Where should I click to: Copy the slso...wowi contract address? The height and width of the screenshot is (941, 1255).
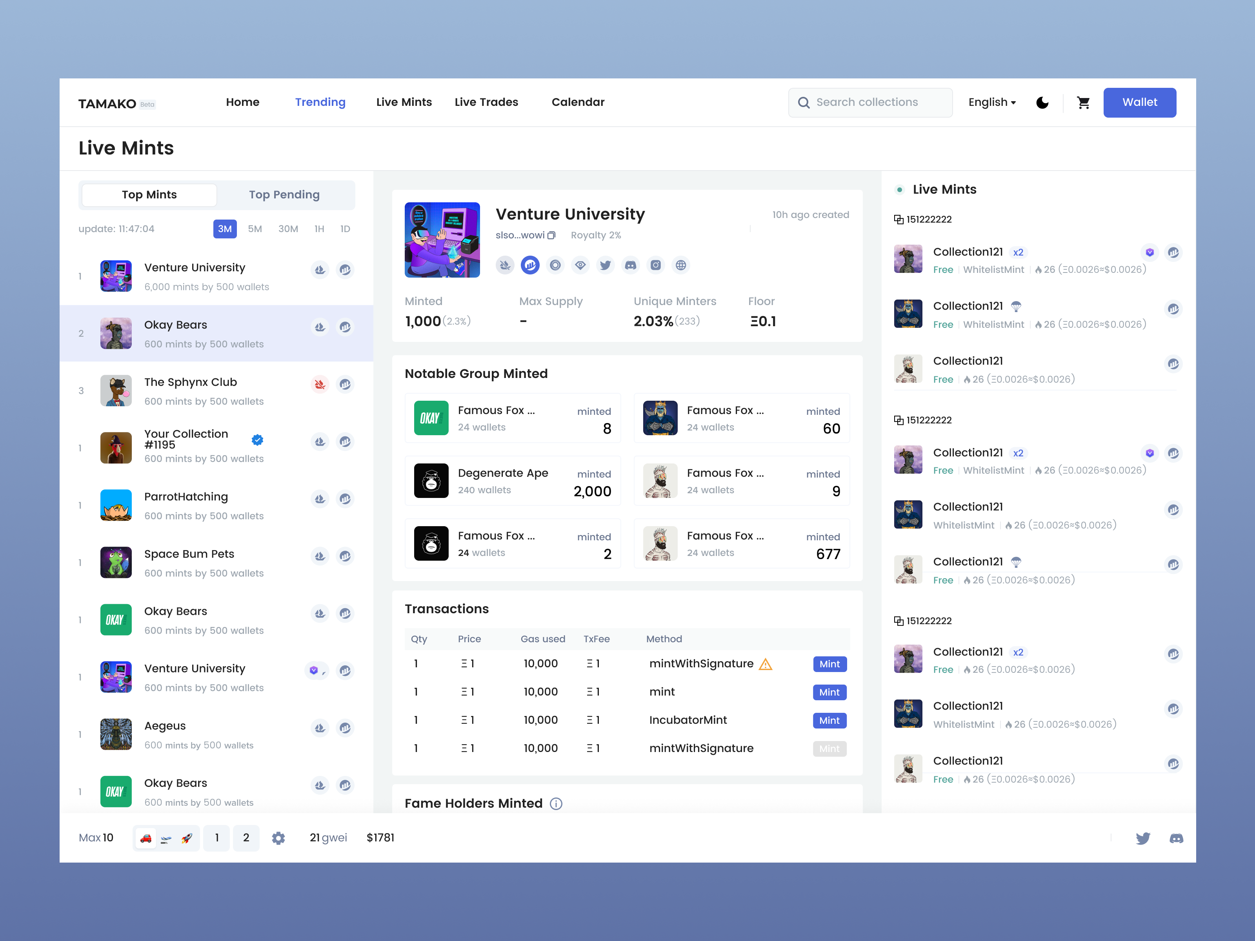click(x=551, y=235)
